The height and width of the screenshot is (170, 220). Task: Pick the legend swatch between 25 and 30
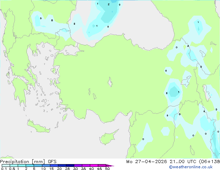(x=70, y=165)
